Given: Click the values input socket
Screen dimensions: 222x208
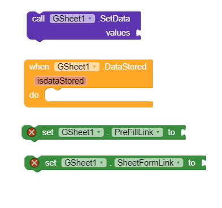Looking at the screenshot, I should (138, 33).
